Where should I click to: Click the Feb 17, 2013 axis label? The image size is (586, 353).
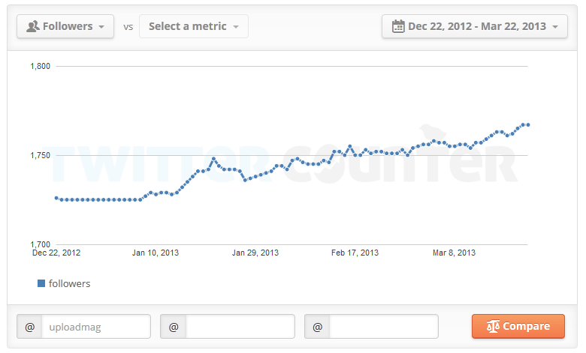click(355, 253)
